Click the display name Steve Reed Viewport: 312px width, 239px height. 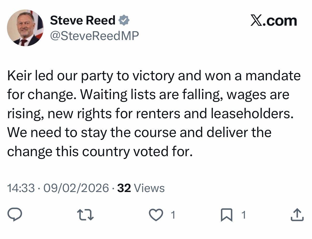(83, 20)
